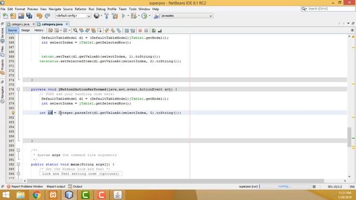Switch to History view

coord(39,30)
